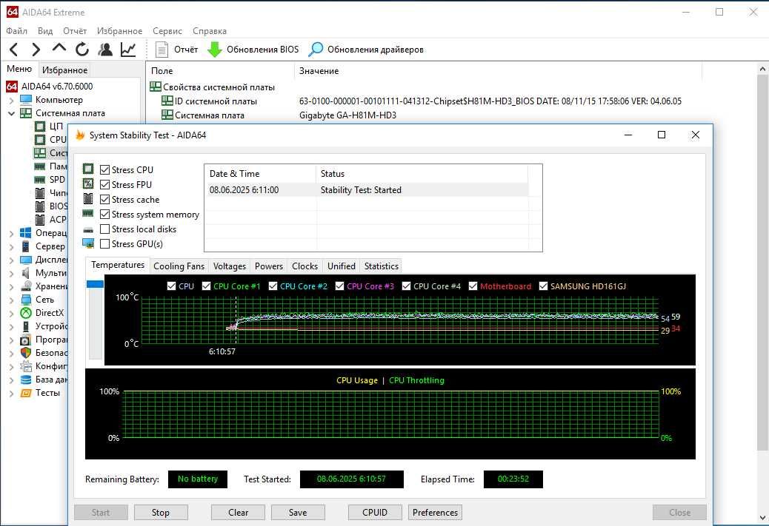Toggle the CPU Core #1 graph checkbox
This screenshot has height=526, width=769.
206,286
